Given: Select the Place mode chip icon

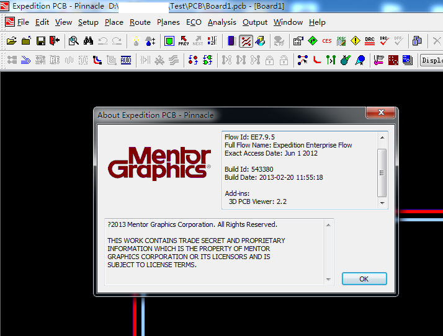Looking at the screenshot, I should point(231,41).
